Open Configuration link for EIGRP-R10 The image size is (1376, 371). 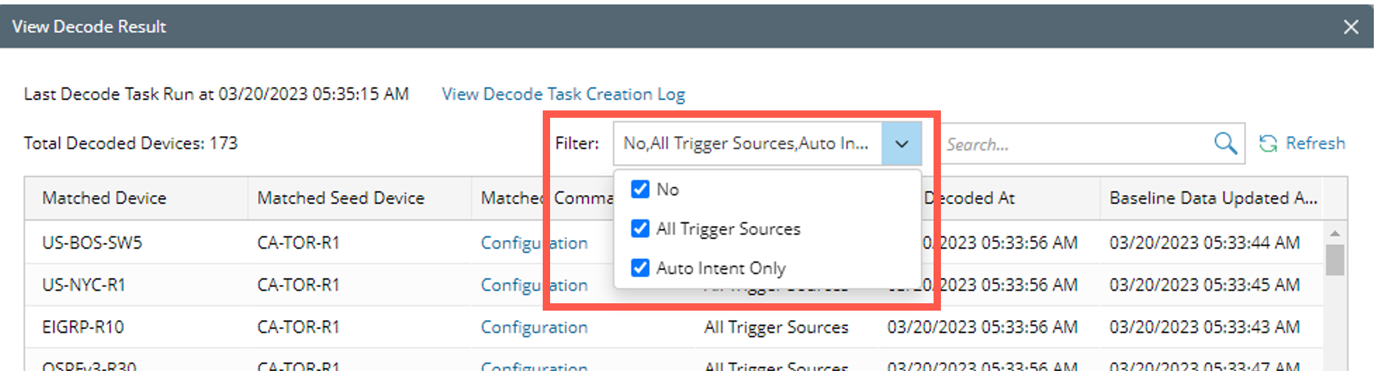pos(534,327)
